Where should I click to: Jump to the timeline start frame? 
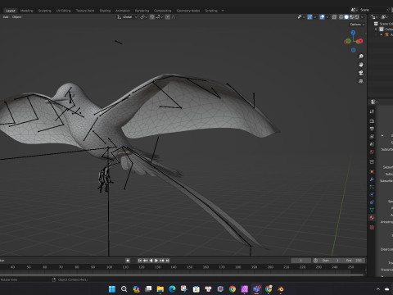coord(140,261)
